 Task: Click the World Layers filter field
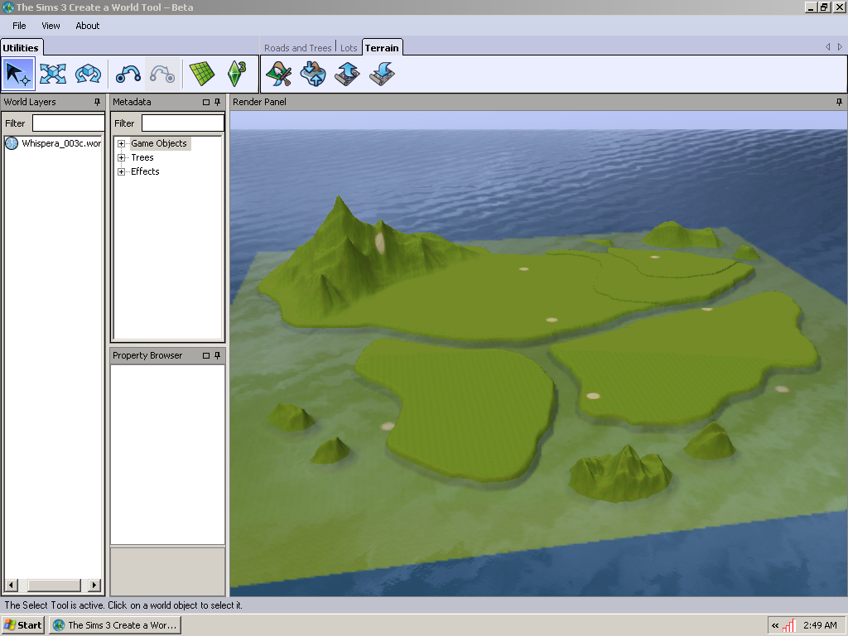coord(68,123)
